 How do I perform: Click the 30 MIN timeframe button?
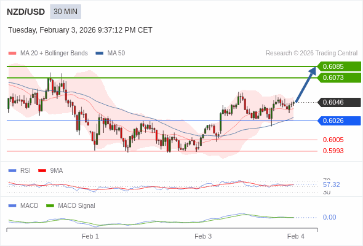(x=65, y=12)
